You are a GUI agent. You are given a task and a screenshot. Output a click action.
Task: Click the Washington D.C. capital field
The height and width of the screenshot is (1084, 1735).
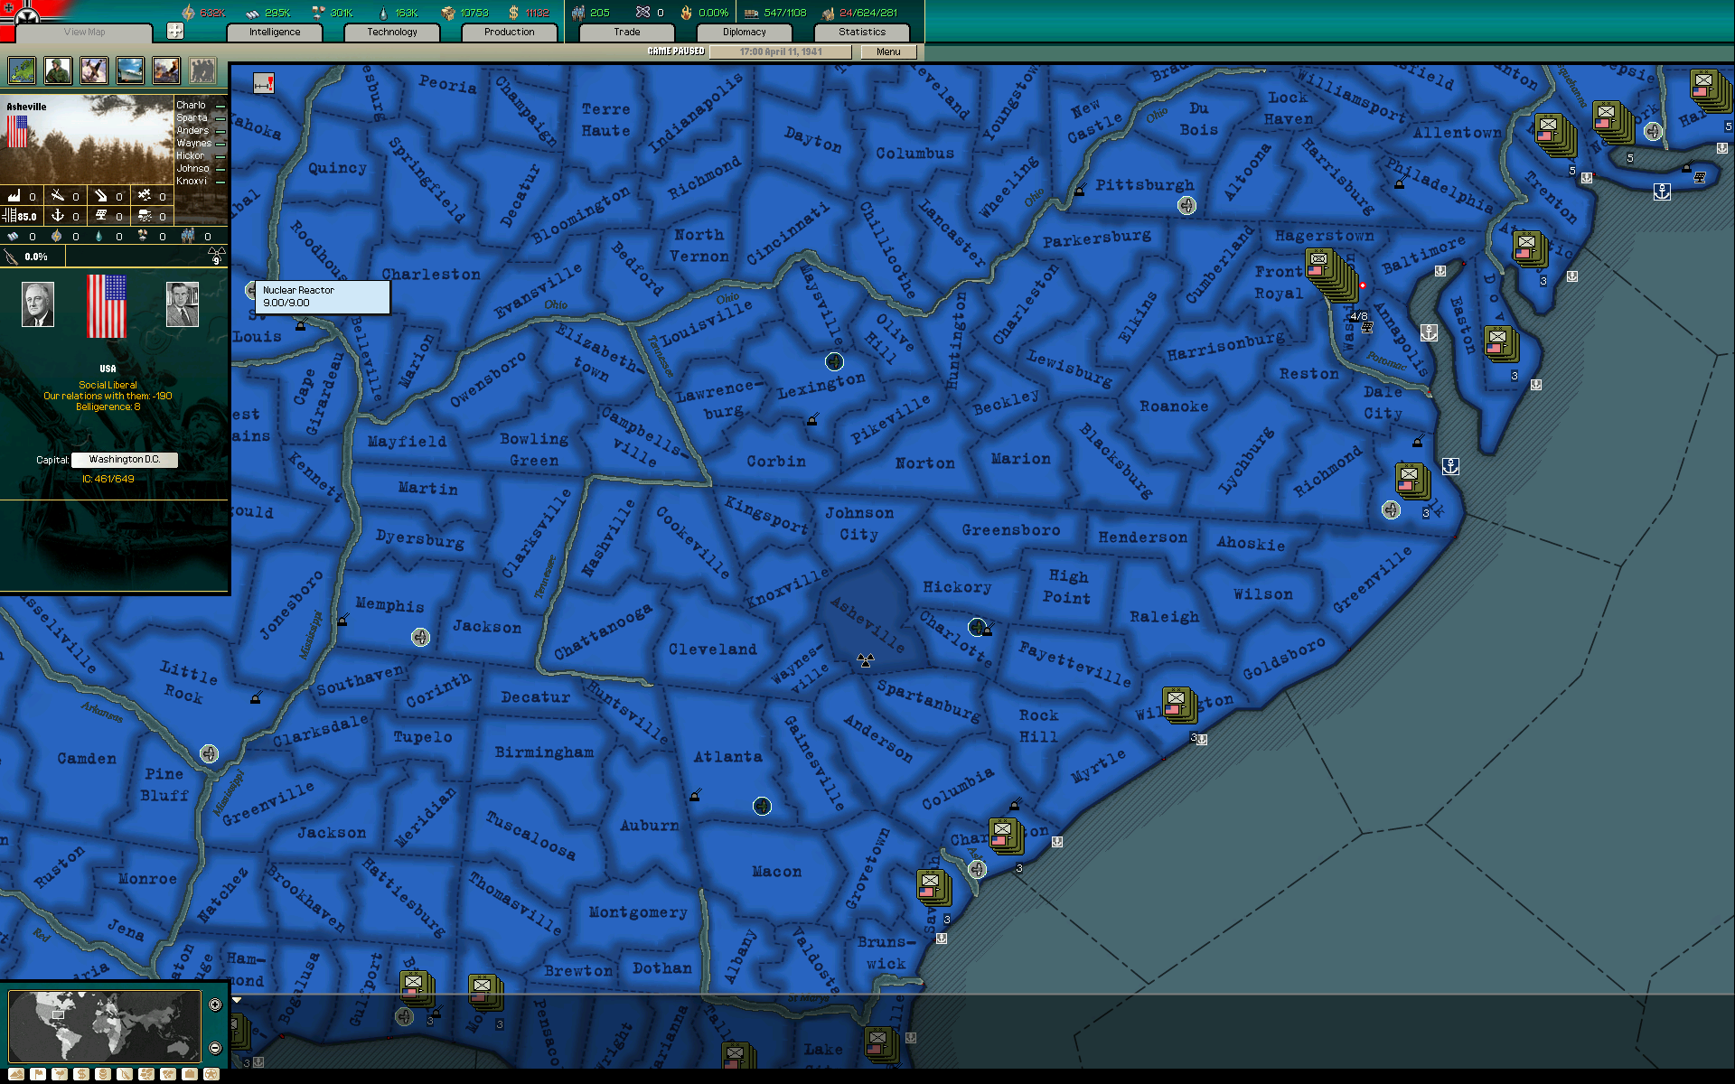coord(125,460)
